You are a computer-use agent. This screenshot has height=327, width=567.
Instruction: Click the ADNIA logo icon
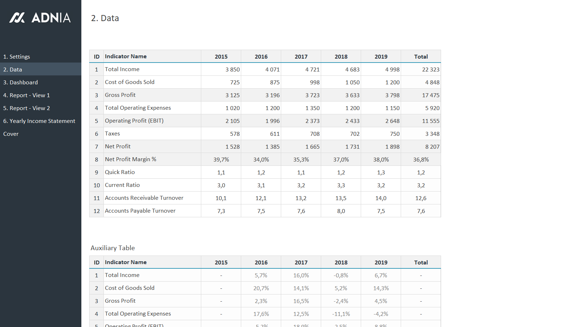17,18
